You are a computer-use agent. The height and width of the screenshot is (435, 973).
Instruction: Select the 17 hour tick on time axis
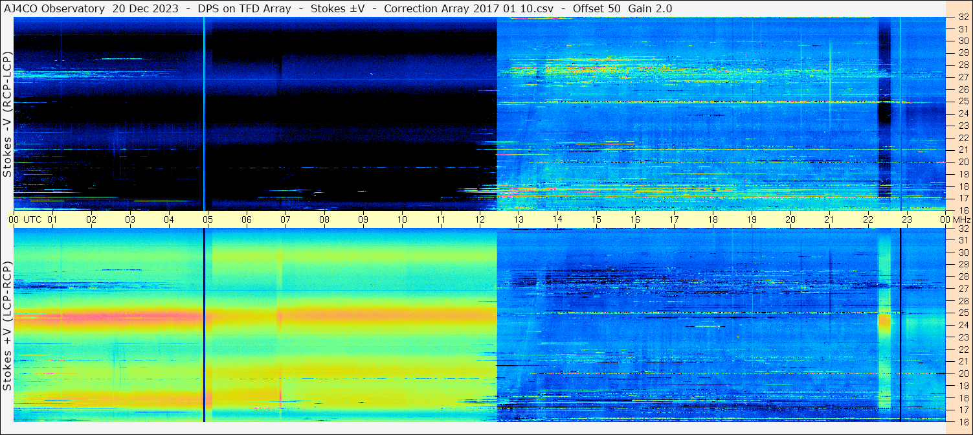point(674,219)
